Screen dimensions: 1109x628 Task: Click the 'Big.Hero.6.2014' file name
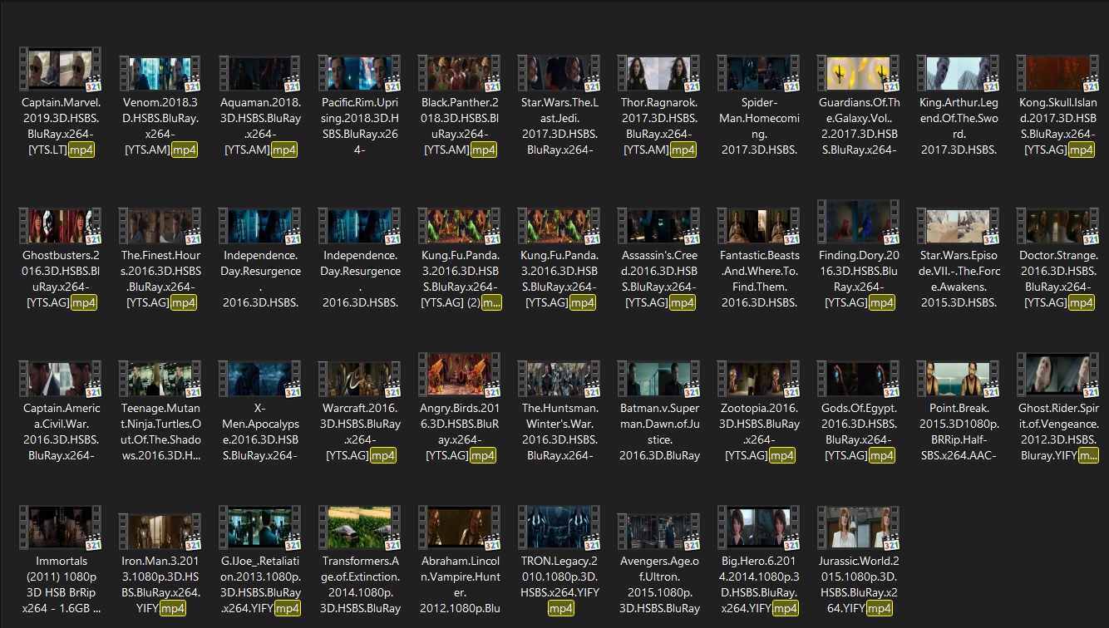(758, 584)
